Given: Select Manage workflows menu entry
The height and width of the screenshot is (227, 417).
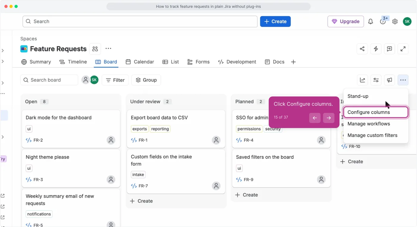Looking at the screenshot, I should click(376, 124).
